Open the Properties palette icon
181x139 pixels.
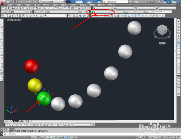69,8
